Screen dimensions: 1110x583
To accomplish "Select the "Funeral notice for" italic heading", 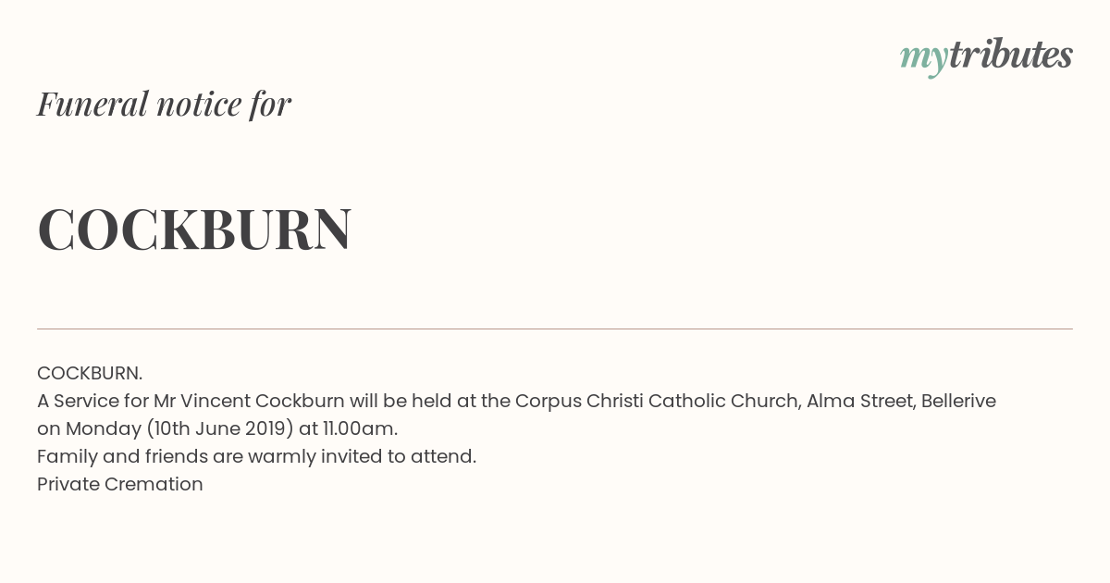I will pyautogui.click(x=164, y=104).
